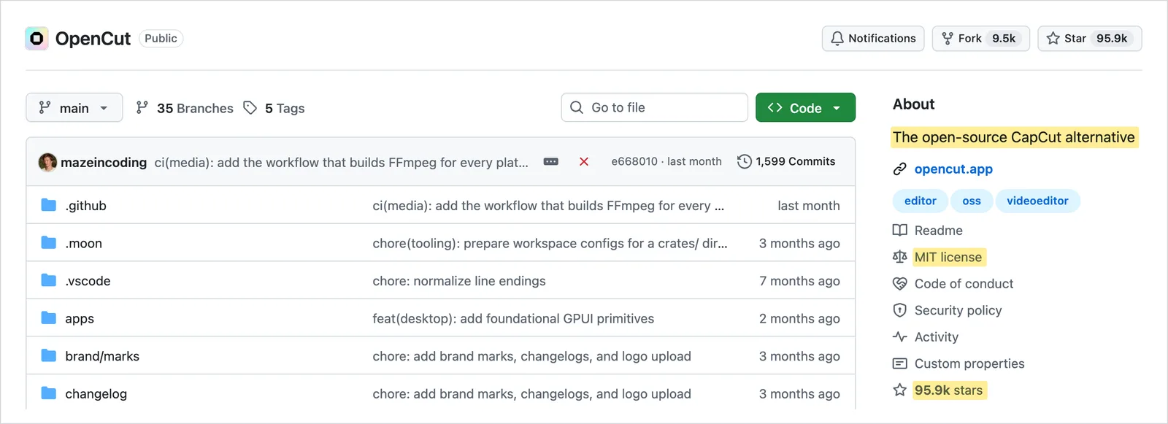Click the Star icon in header

(x=1053, y=38)
